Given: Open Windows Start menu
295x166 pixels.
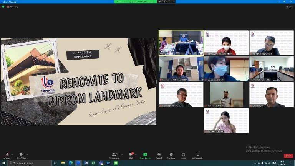Looking at the screenshot, I should point(3,163).
